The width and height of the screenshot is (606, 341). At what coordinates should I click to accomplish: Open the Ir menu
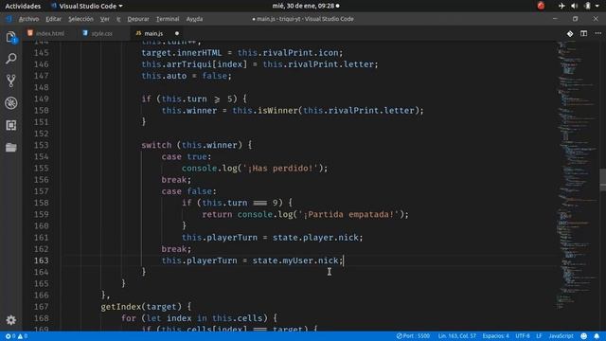click(x=118, y=19)
